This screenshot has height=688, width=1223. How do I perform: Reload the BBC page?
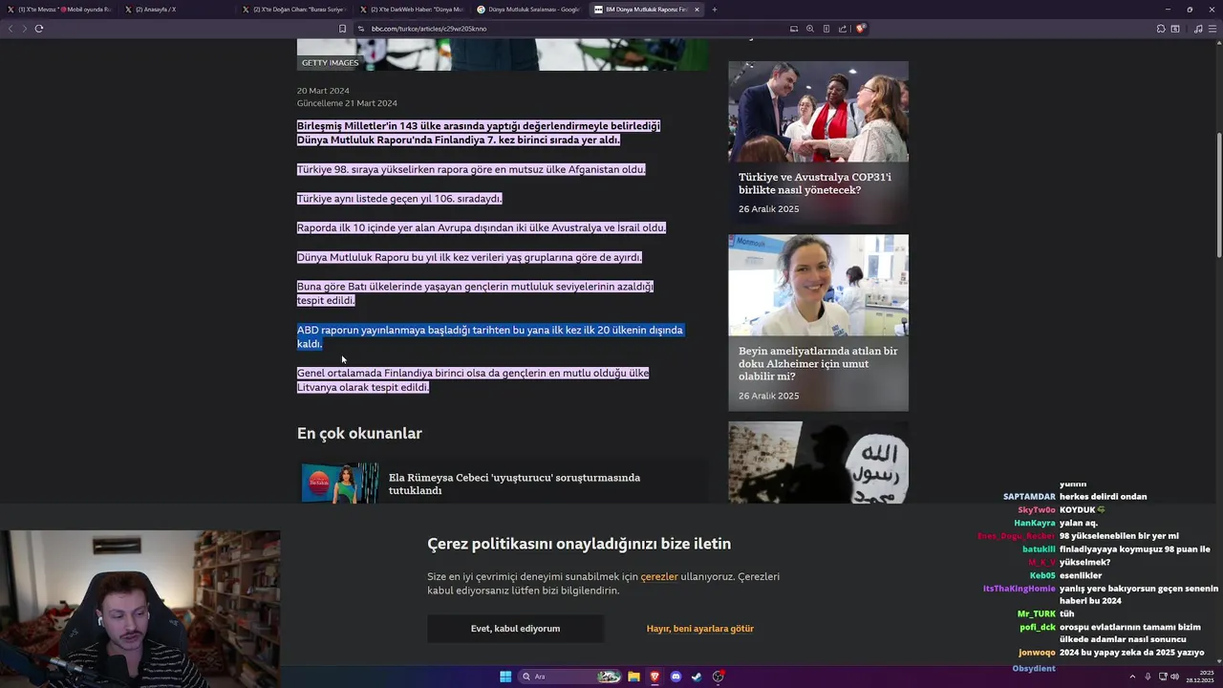(39, 29)
